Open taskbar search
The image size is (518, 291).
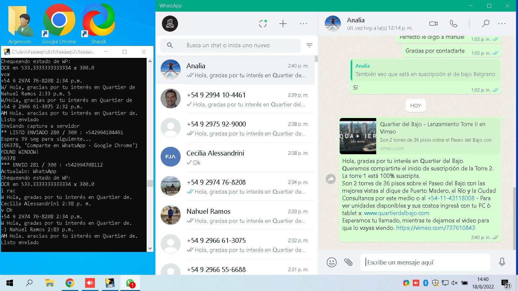coord(29,283)
